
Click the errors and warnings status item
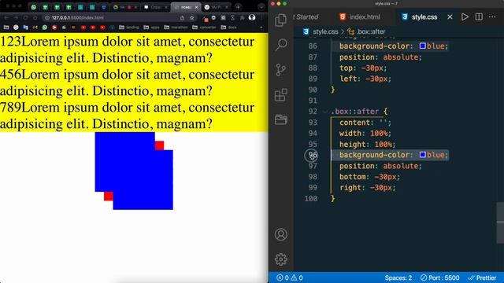pos(290,277)
